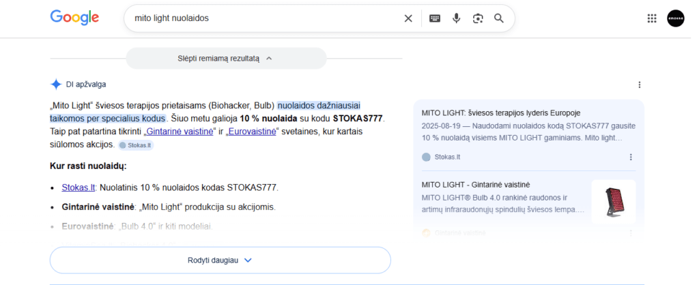This screenshot has width=699, height=285.
Task: Open "MITO LIGHT - Gintarinė vaistinė" card
Action: click(476, 184)
